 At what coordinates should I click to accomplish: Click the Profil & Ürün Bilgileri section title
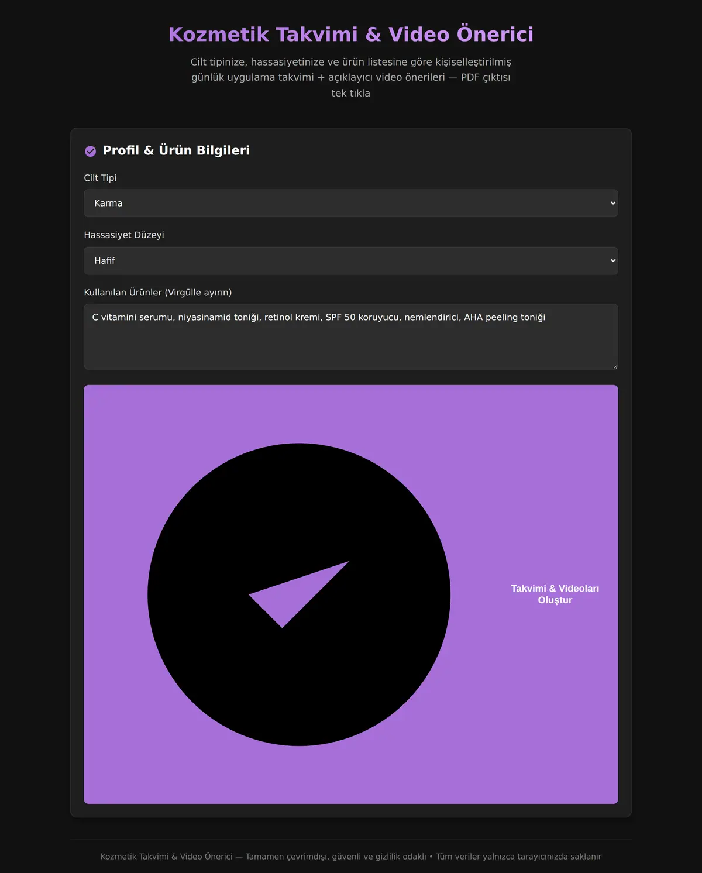(176, 150)
